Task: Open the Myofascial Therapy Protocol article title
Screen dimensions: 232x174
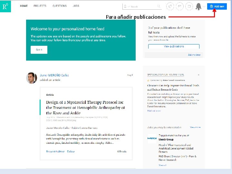Action: [85, 108]
